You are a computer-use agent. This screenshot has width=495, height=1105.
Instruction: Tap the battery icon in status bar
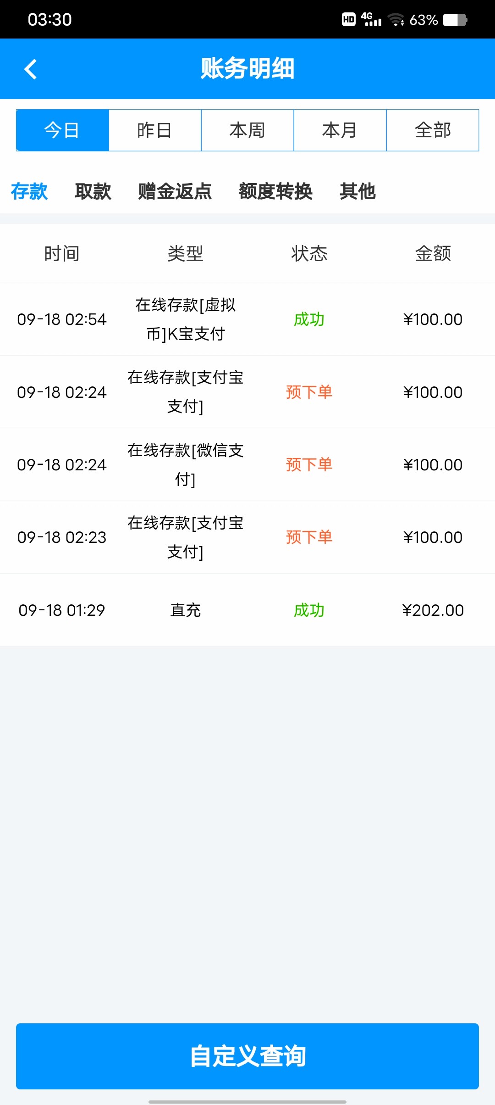click(x=455, y=20)
